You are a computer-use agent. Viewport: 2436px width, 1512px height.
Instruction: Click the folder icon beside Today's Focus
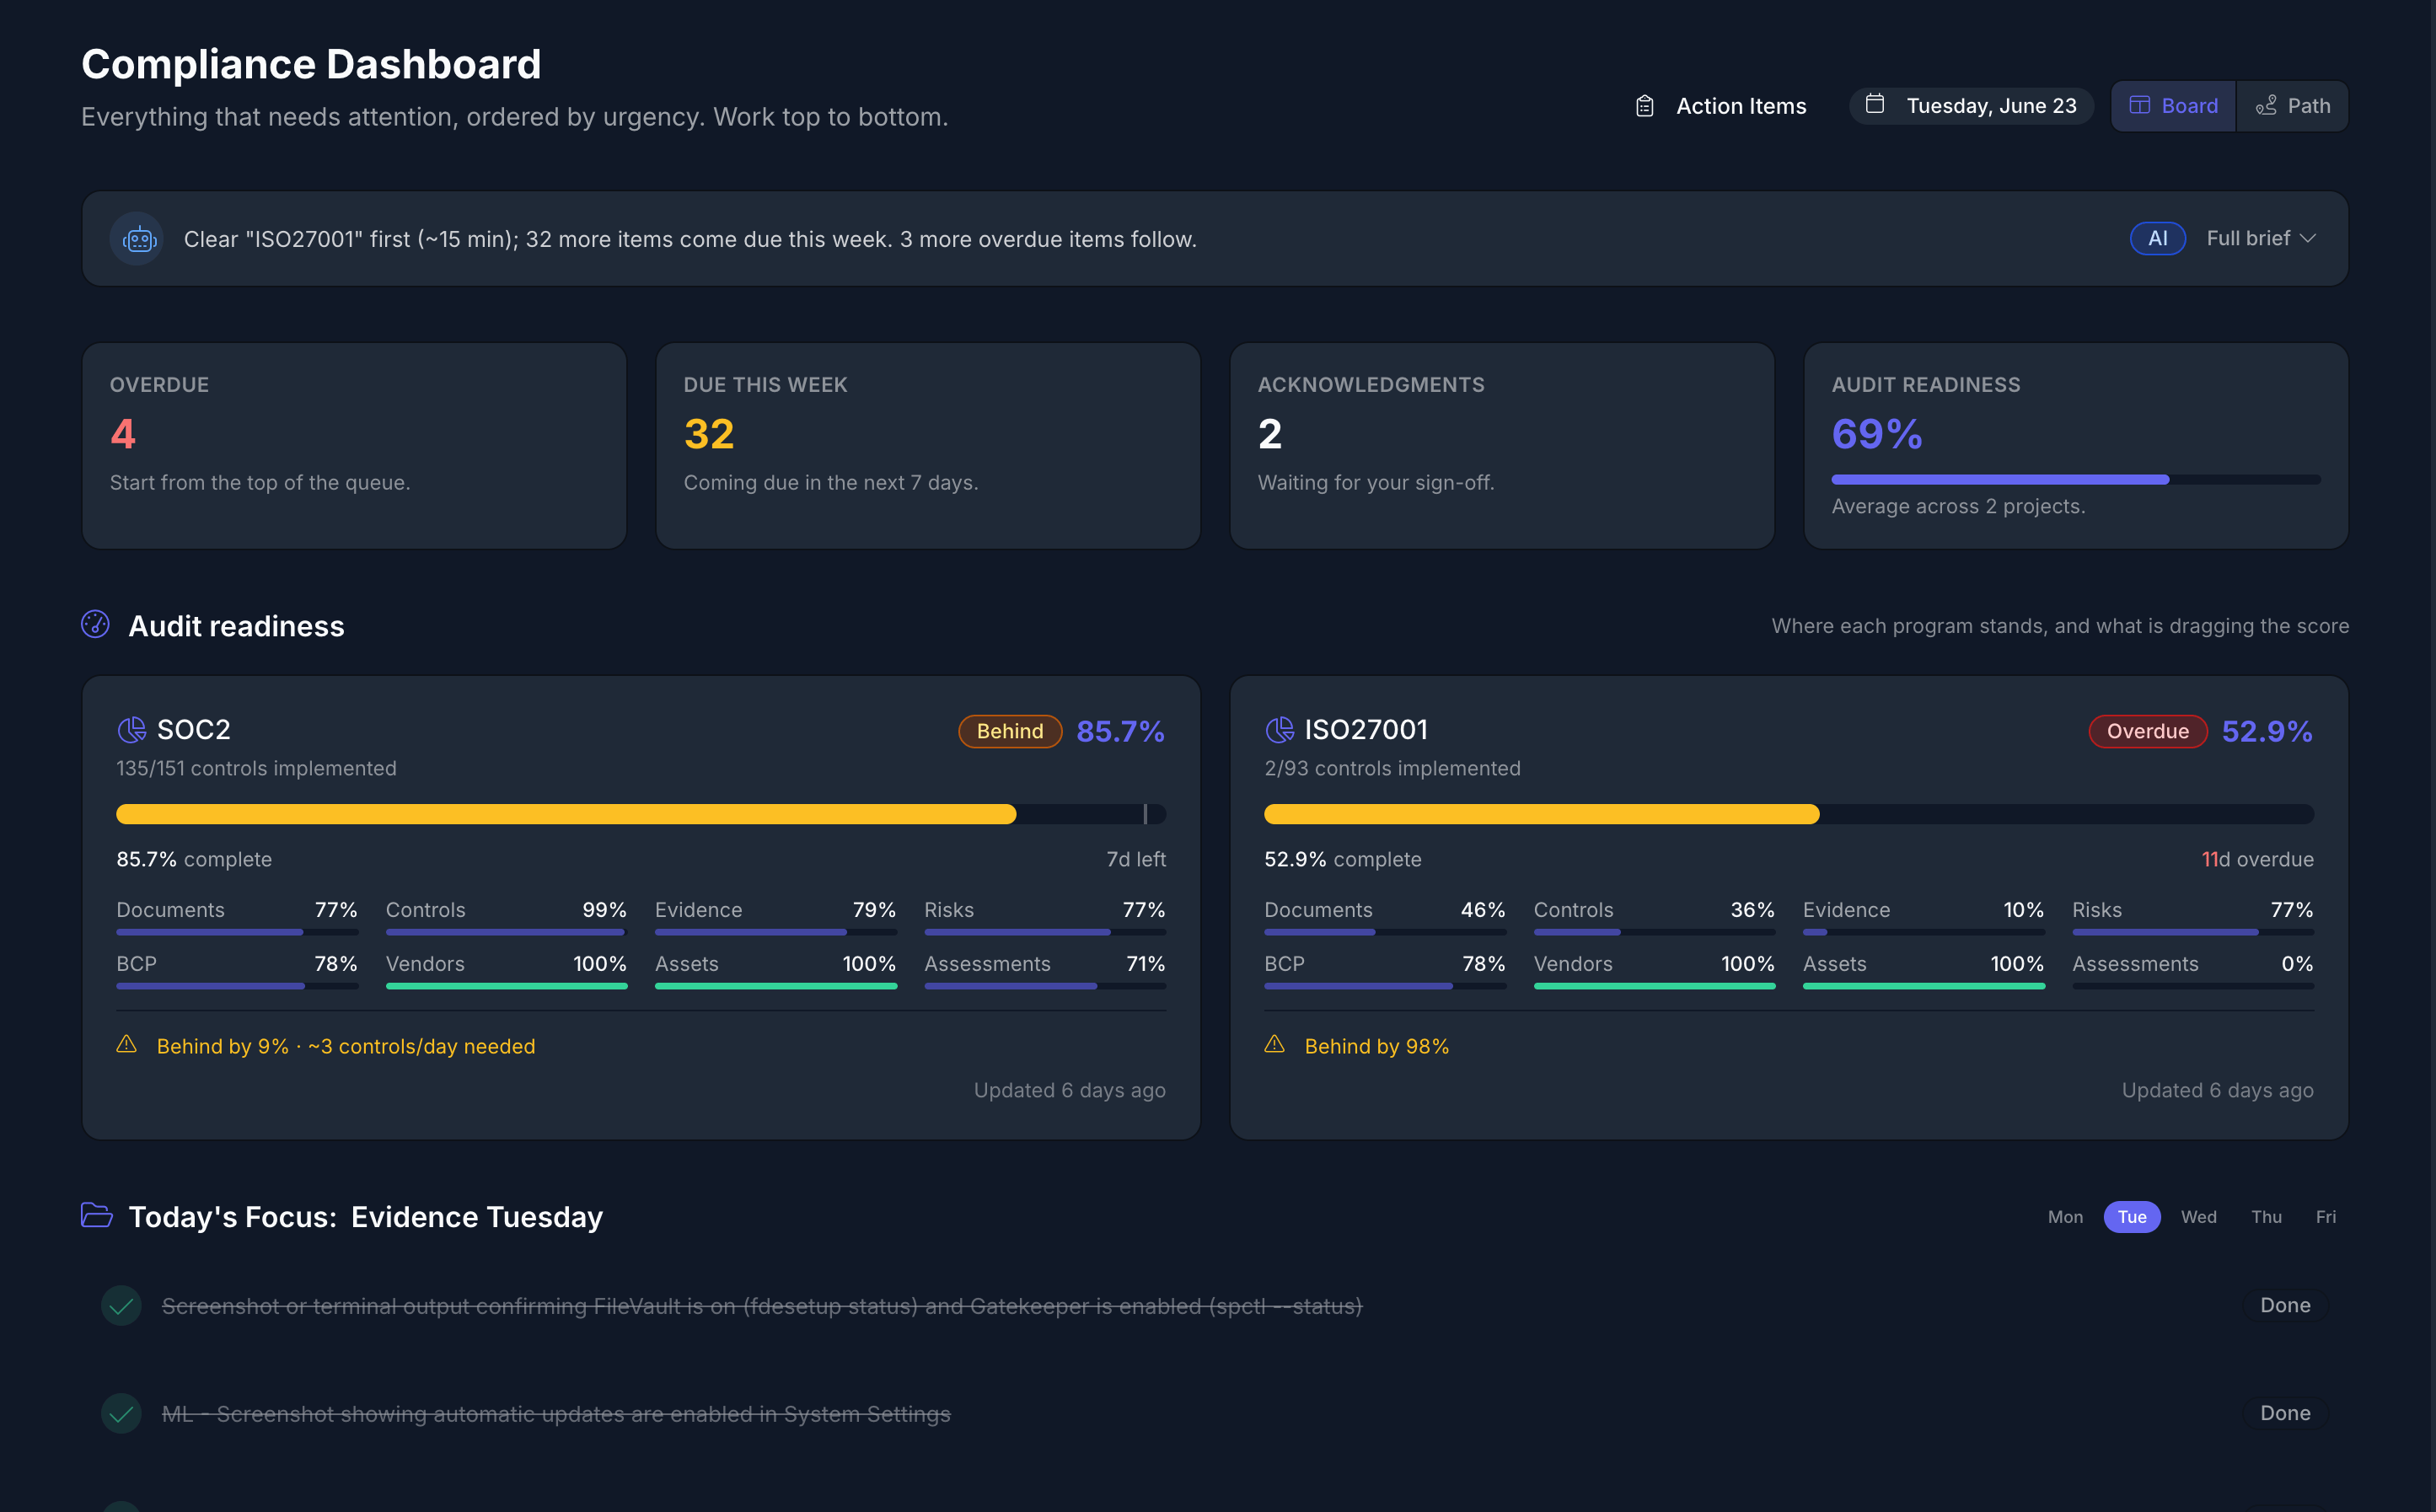pos(96,1215)
